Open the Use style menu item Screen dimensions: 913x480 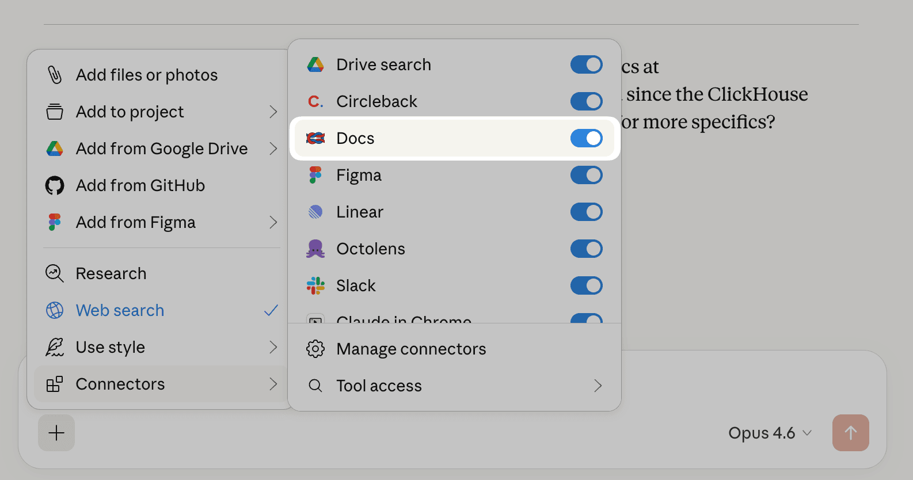point(111,347)
